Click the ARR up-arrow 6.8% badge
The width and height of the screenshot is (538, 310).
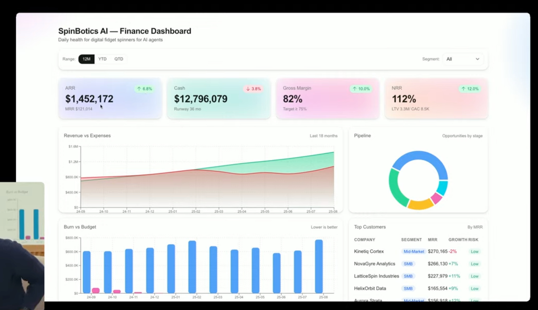coord(145,89)
